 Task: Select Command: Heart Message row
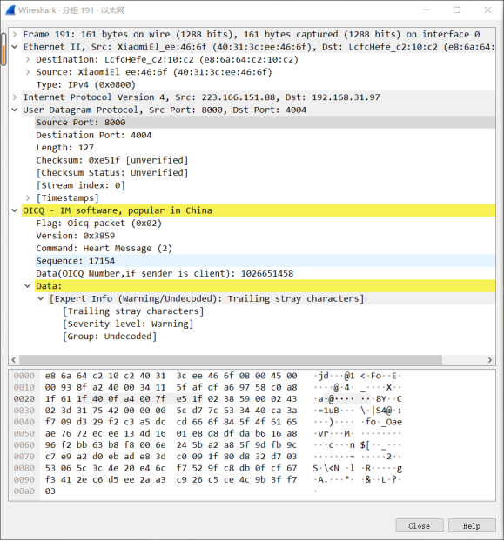pos(265,249)
